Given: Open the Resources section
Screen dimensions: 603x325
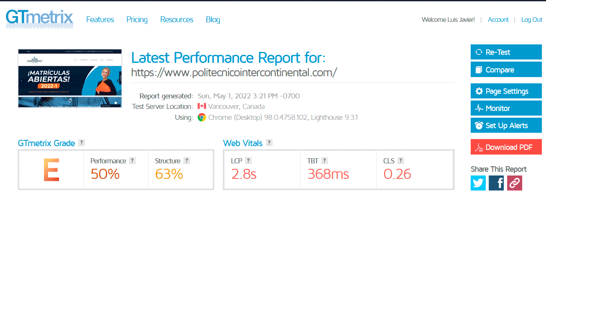Looking at the screenshot, I should coord(176,20).
